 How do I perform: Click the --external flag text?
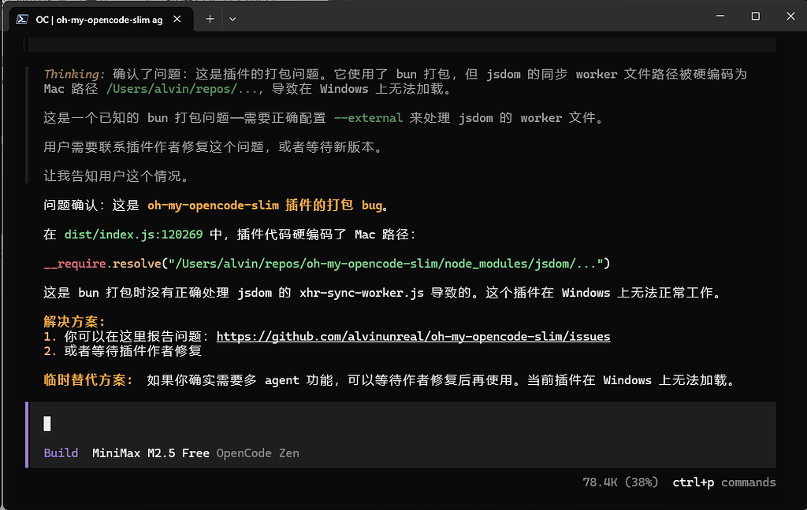[x=368, y=118]
